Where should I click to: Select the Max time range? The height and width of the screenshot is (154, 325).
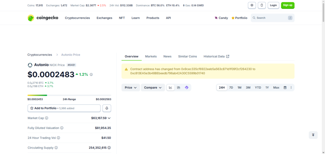(276, 88)
